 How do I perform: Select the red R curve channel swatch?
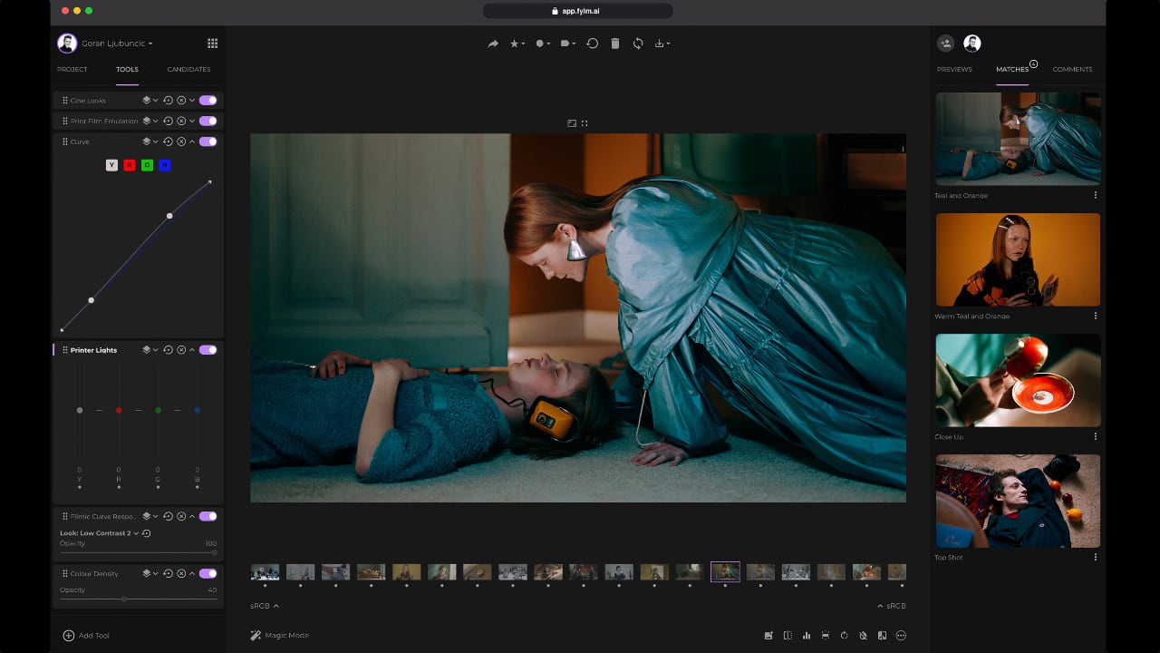[130, 165]
